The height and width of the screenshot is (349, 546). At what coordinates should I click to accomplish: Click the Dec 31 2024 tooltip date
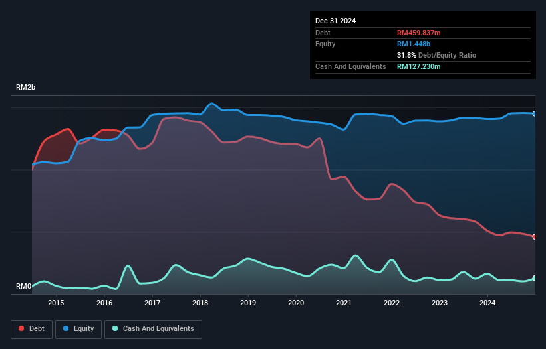(x=335, y=21)
